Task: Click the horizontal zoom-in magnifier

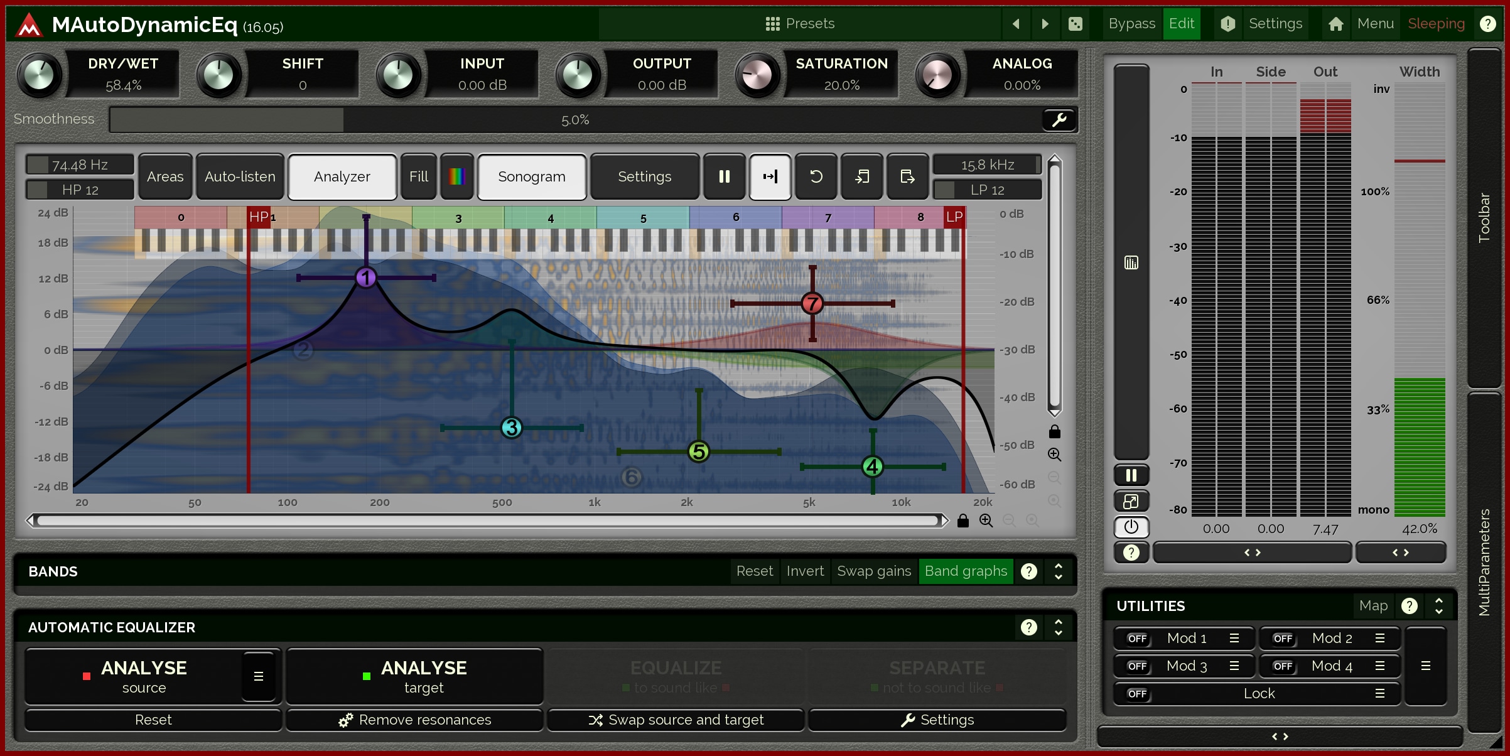Action: pos(986,521)
